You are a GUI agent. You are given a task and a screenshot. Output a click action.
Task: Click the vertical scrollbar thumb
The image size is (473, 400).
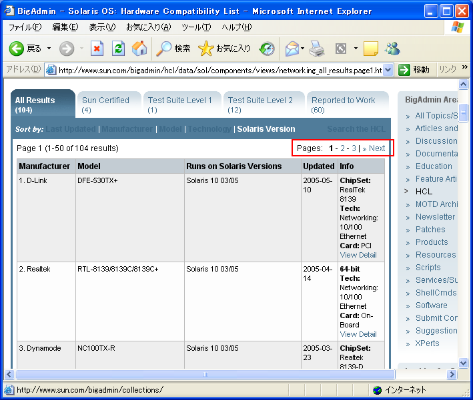point(464,112)
